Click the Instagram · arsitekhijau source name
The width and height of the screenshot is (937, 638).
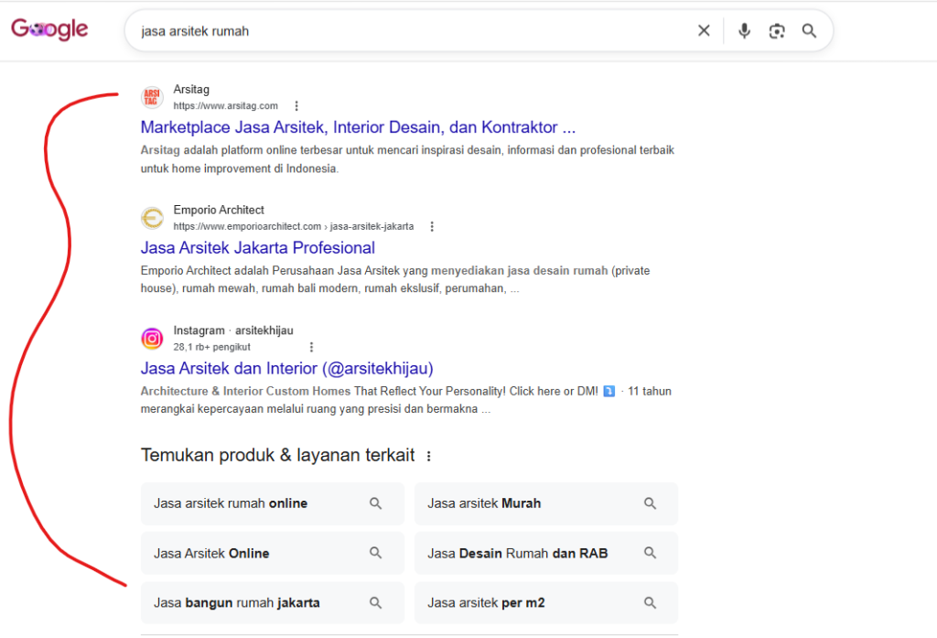pos(233,330)
